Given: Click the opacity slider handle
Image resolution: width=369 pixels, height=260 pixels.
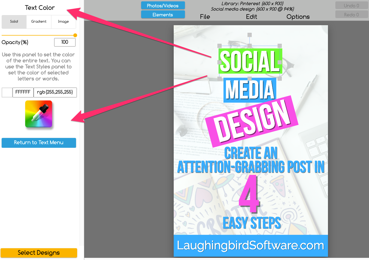Looking at the screenshot, I should (x=75, y=35).
